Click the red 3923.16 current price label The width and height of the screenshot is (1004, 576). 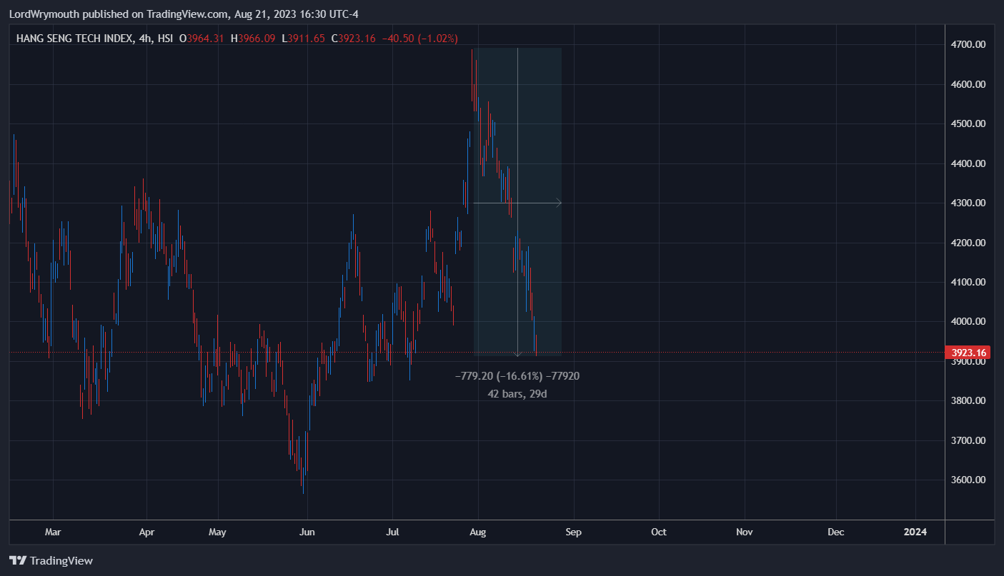pos(970,353)
